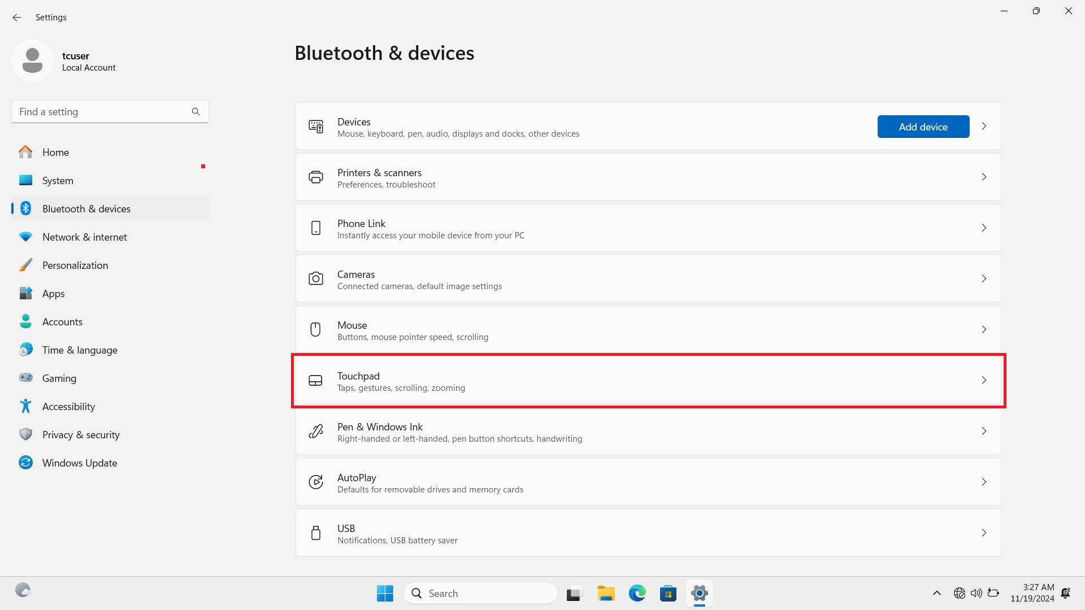
Task: Adjust system volume from the taskbar
Action: pos(977,593)
